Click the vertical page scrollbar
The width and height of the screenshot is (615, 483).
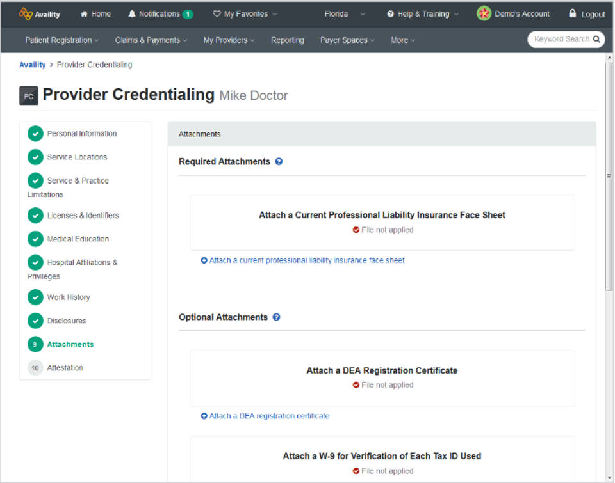609,173
